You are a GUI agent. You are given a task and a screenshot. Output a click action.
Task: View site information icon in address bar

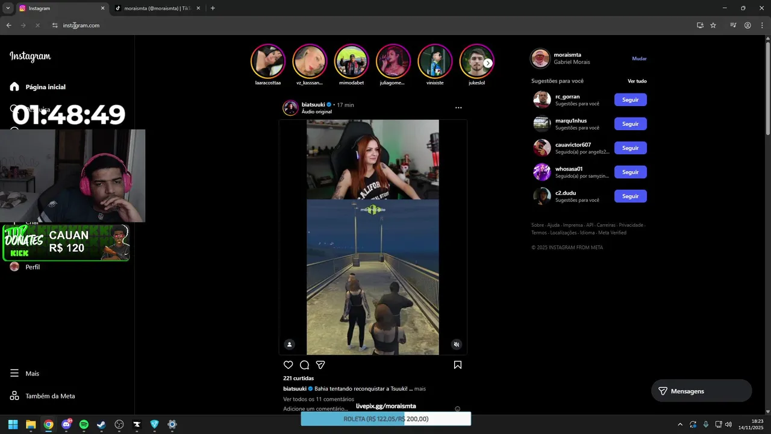(x=55, y=25)
